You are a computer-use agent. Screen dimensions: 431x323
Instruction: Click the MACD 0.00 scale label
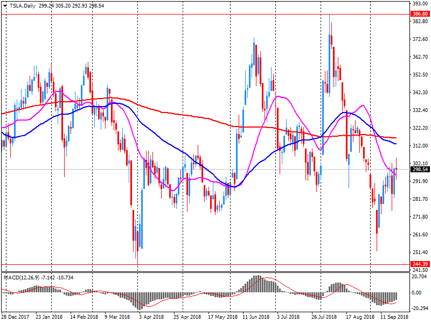pyautogui.click(x=418, y=293)
